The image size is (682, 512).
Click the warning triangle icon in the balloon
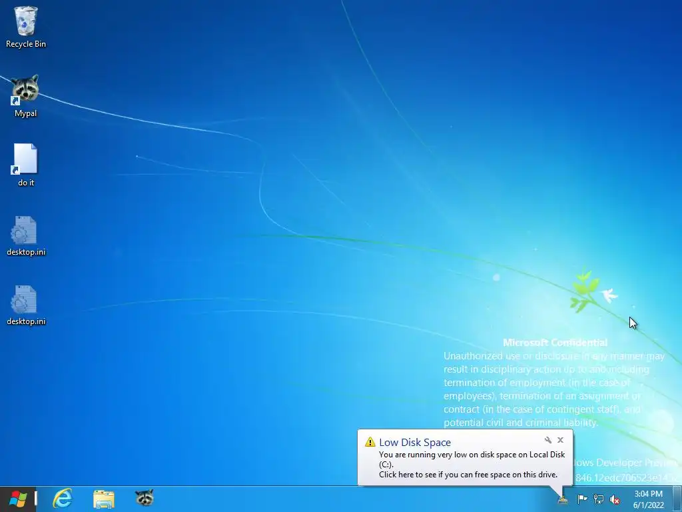click(370, 442)
